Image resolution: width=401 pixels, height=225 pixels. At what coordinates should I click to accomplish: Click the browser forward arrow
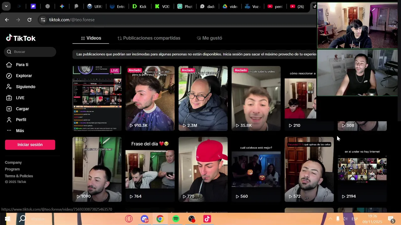[x=18, y=20]
